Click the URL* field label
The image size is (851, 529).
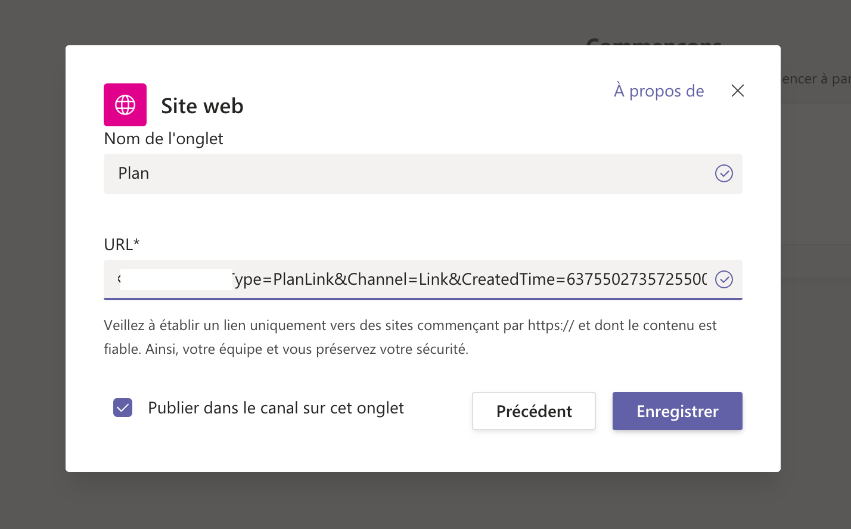(122, 244)
